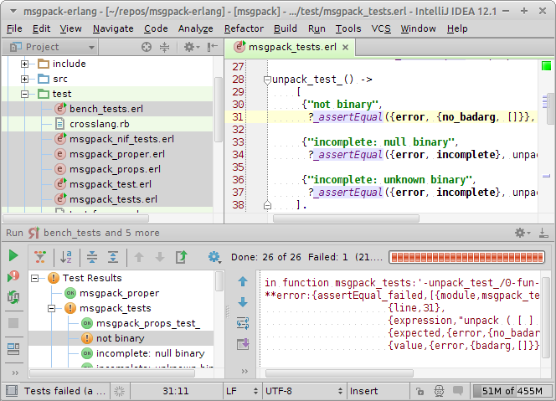Open File menu
Viewport: 556px width, 401px height.
pos(14,28)
